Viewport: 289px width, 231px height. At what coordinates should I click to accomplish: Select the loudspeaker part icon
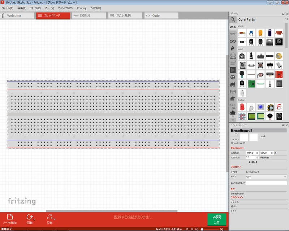pyautogui.click(x=279, y=116)
